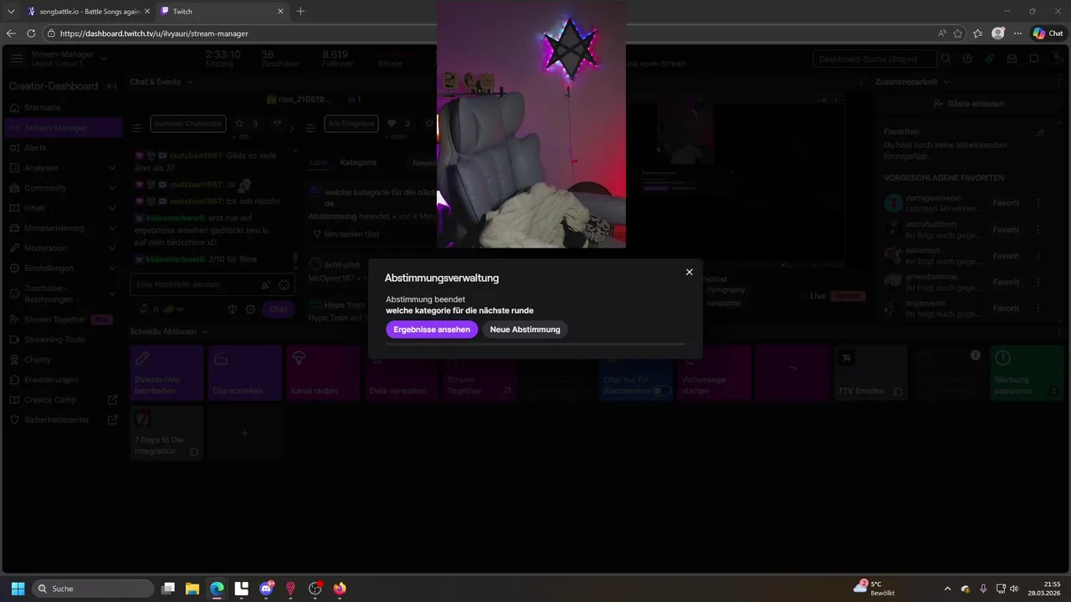Viewport: 1071px width, 602px height.
Task: Click Alle Ereignisse filter button
Action: 350,124
